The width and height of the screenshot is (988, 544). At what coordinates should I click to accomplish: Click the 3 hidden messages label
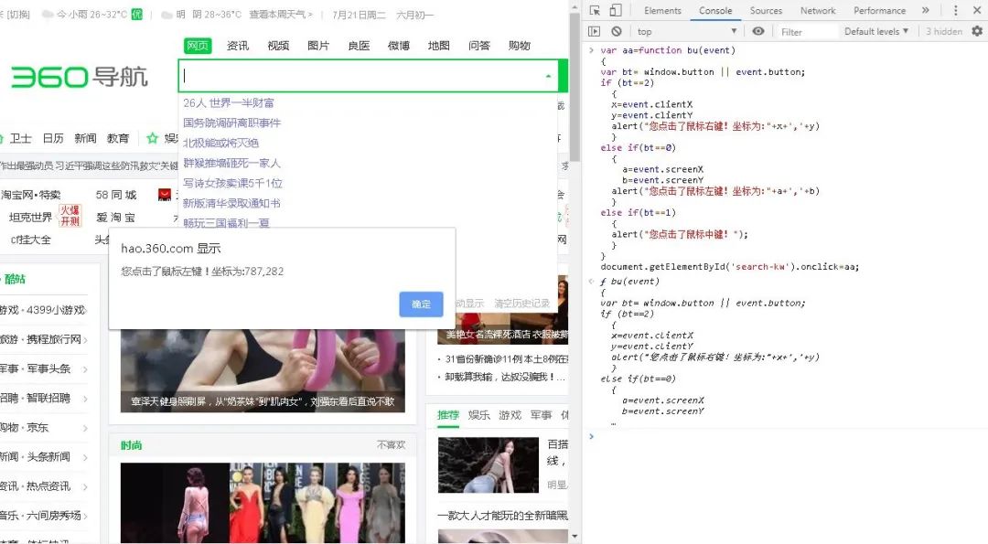[x=943, y=31]
